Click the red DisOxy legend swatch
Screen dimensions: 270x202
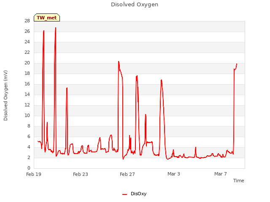[125, 194]
